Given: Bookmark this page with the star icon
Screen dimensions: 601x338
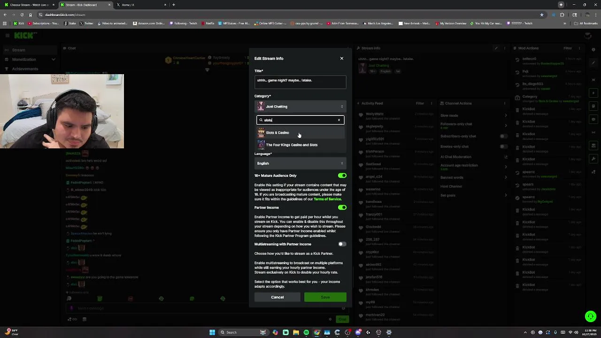Looking at the screenshot, I should (542, 15).
